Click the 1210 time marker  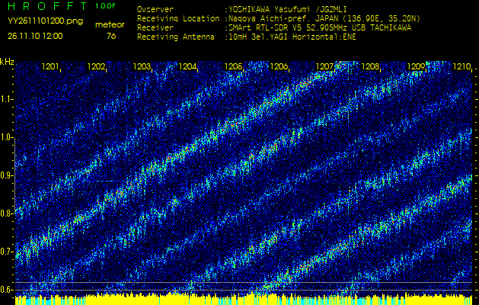point(461,67)
